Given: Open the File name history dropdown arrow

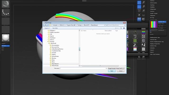Looking at the screenshot, I should pos(106,68).
